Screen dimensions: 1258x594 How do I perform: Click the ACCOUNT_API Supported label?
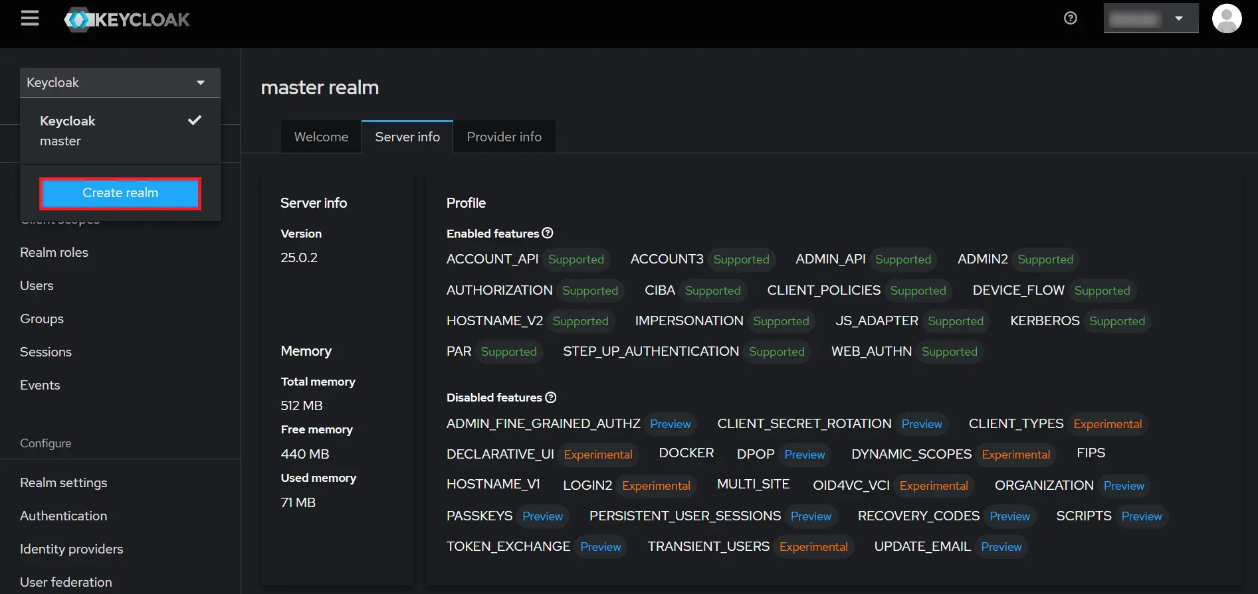[x=576, y=260]
